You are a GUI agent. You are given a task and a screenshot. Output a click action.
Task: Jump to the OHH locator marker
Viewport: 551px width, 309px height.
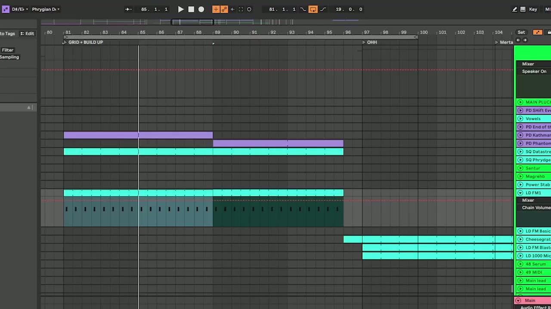[369, 42]
